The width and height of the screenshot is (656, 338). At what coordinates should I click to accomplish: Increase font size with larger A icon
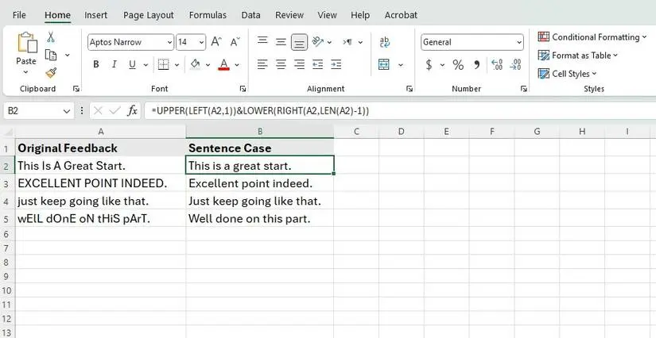coord(215,42)
